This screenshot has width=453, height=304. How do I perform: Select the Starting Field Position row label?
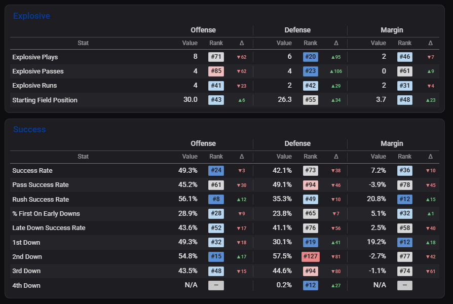(x=45, y=100)
